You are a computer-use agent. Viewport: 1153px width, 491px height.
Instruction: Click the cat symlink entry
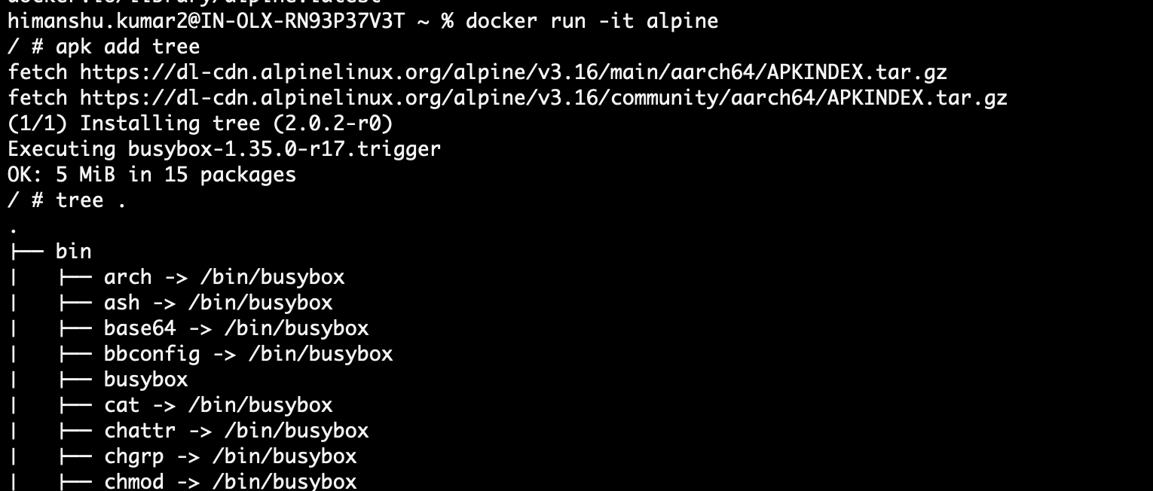(218, 405)
